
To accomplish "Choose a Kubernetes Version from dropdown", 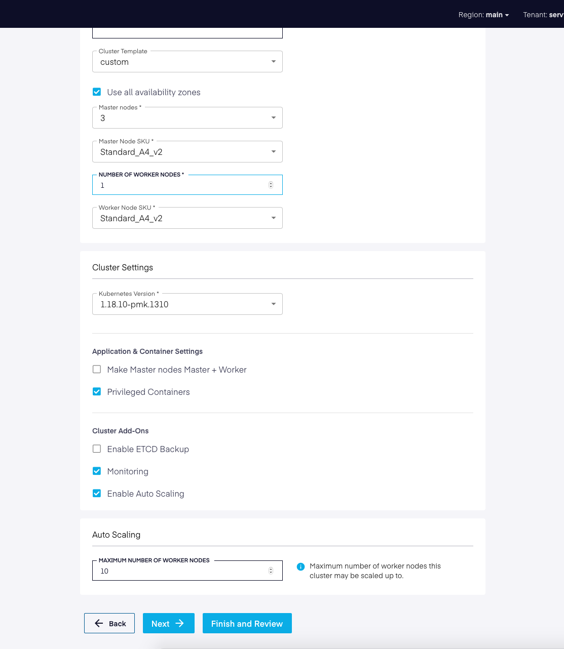I will click(187, 304).
